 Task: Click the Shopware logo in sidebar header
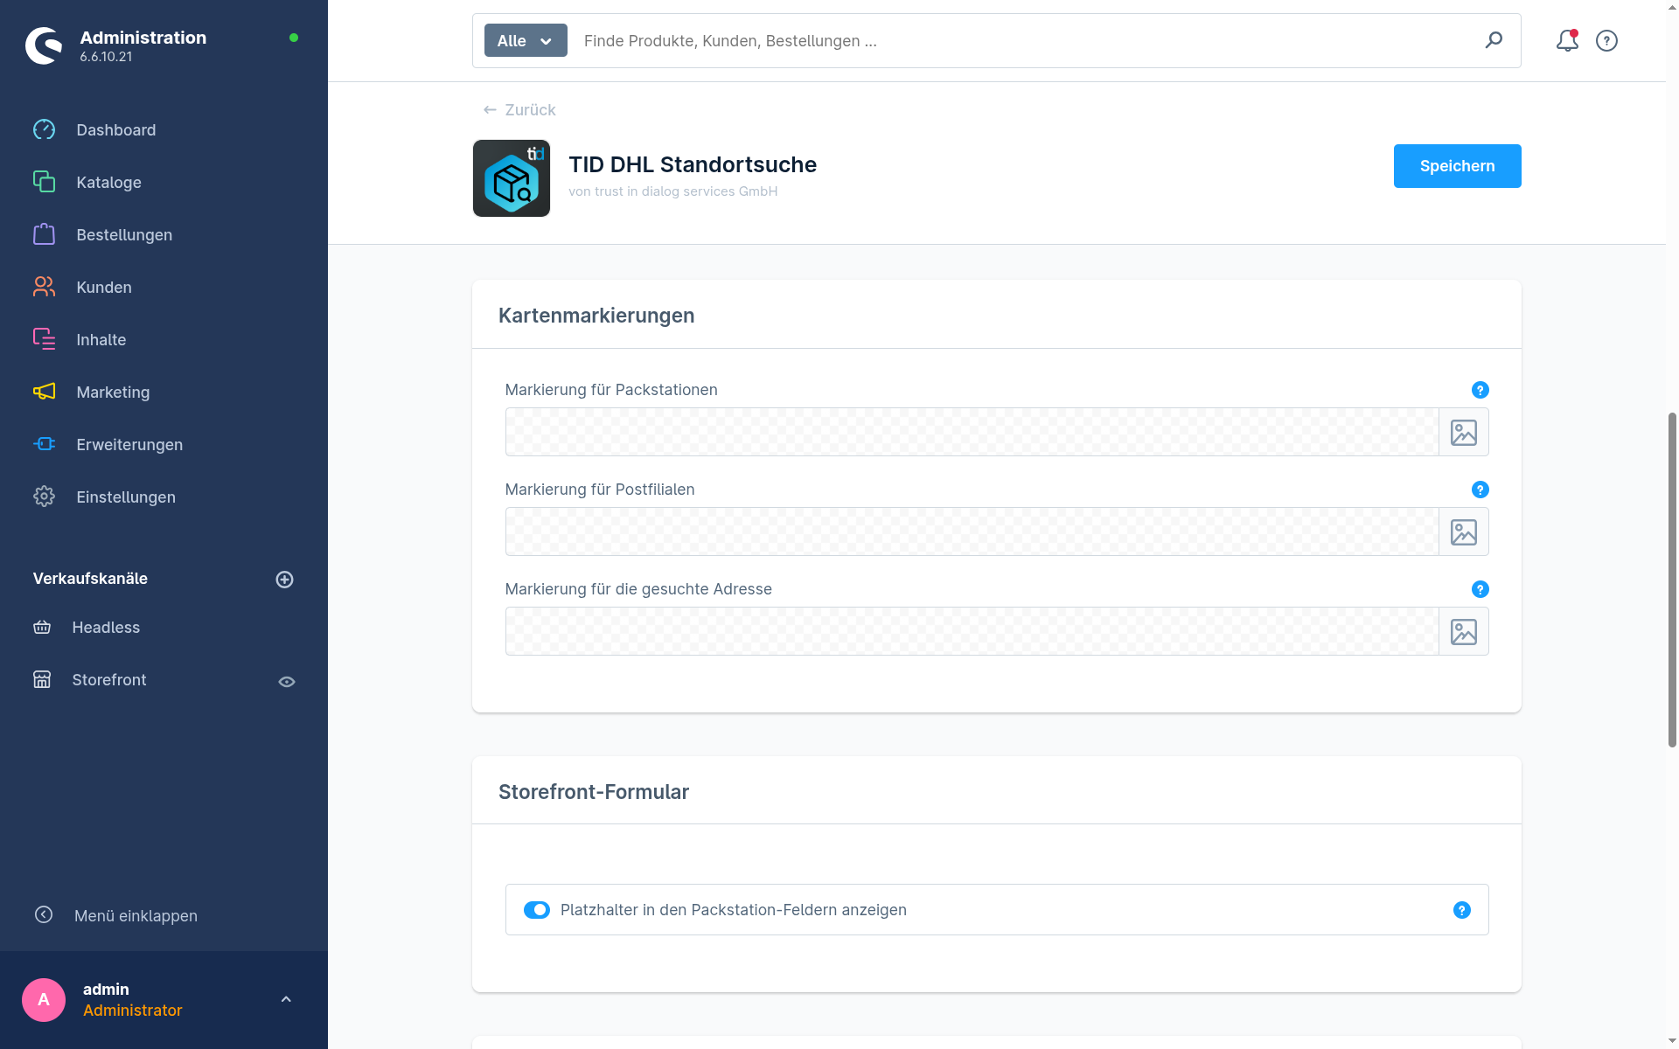point(44,45)
